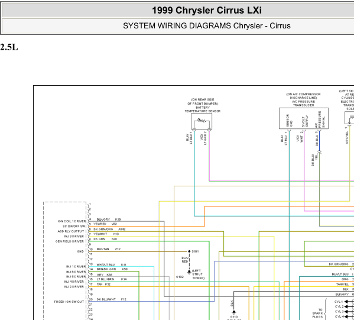Image resolution: width=354 pixels, height=320 pixels.
Task: Select the A/C Pressure Transducer box
Action: [x=304, y=118]
